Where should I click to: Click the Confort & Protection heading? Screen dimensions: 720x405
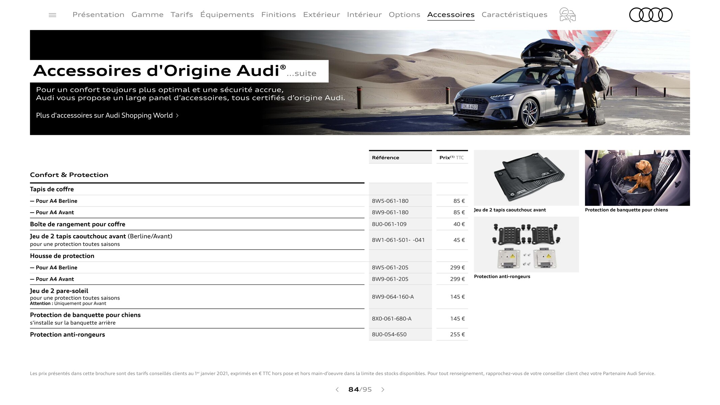click(x=69, y=175)
